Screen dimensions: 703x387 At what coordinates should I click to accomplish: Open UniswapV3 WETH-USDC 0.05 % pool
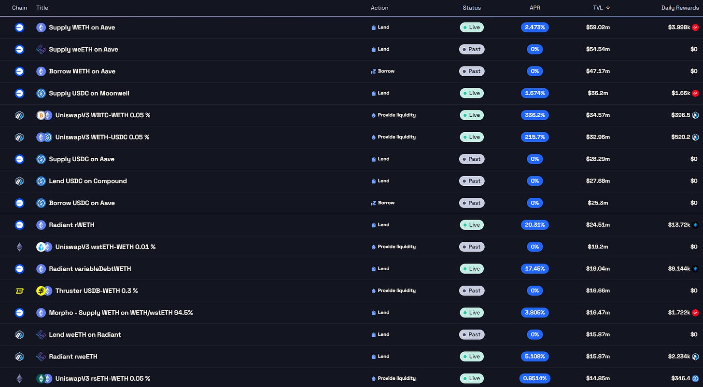(x=351, y=137)
